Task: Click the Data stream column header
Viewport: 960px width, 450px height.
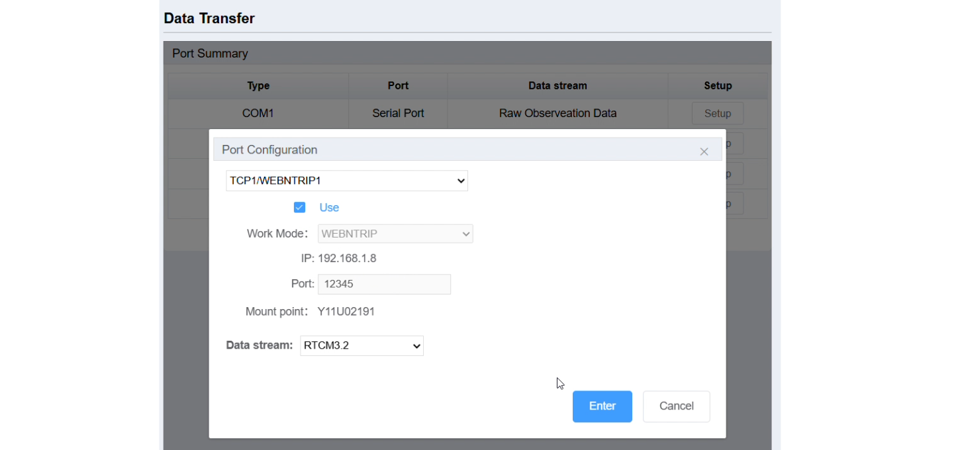Action: click(557, 85)
